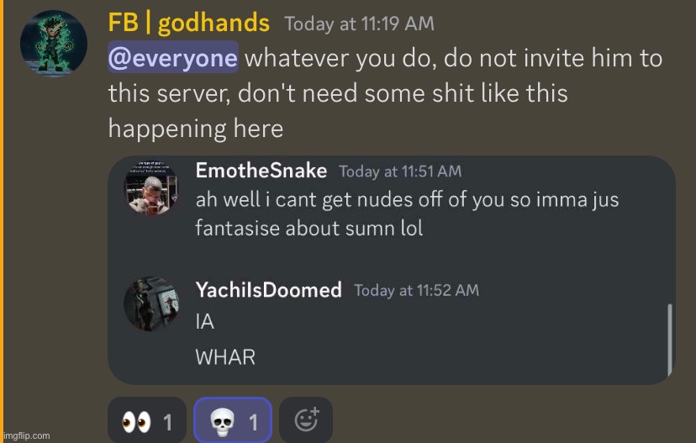The width and height of the screenshot is (696, 443).
Task: Click the scrollbar in the embedded screenshot
Action: (669, 340)
